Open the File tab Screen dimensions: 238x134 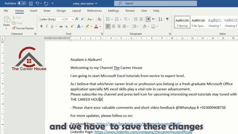click(6, 11)
